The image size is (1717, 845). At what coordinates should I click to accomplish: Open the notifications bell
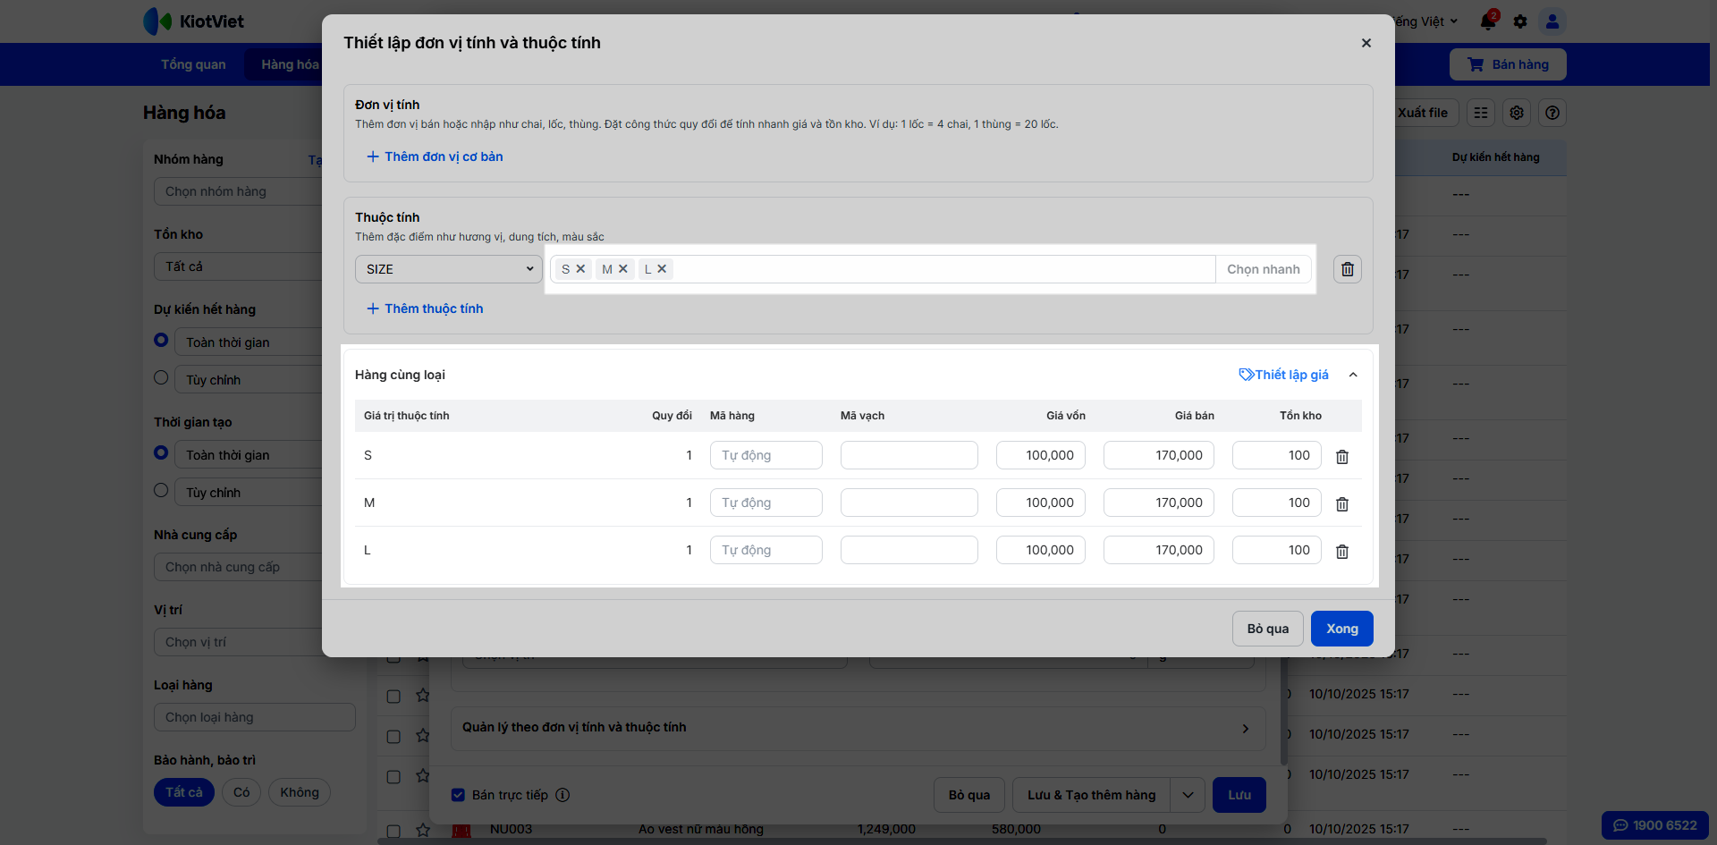click(1488, 21)
